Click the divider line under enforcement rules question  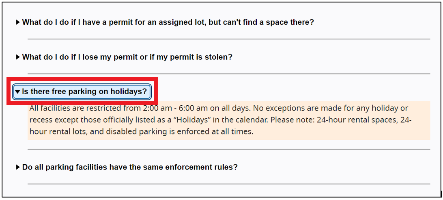coord(229,184)
